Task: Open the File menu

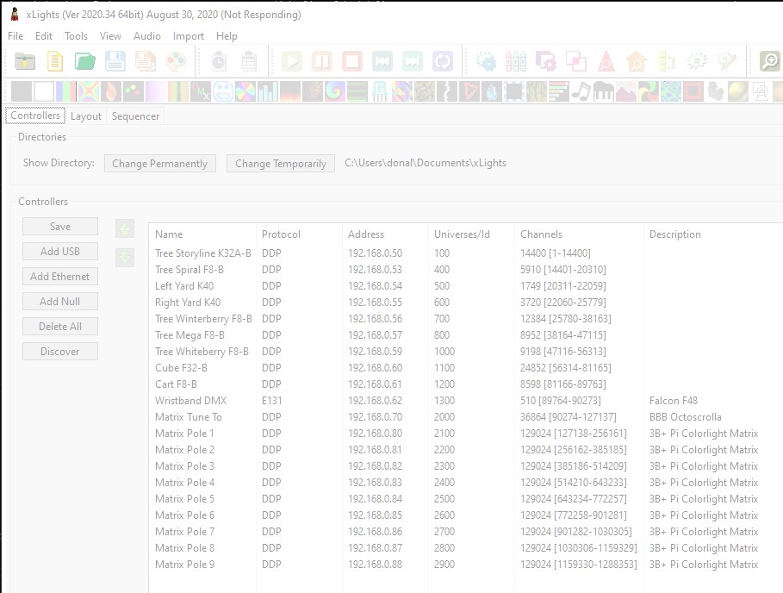Action: click(x=16, y=36)
